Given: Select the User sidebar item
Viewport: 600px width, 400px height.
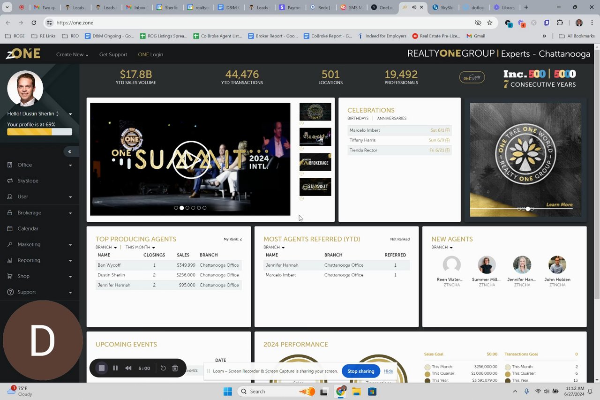Looking at the screenshot, I should 23,197.
